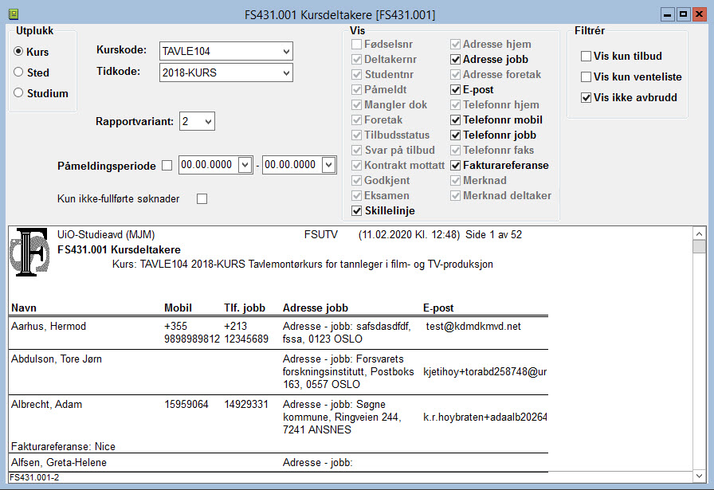Screen dimensions: 714x490
Task: Click mobile number 15959064
Action: click(x=186, y=405)
